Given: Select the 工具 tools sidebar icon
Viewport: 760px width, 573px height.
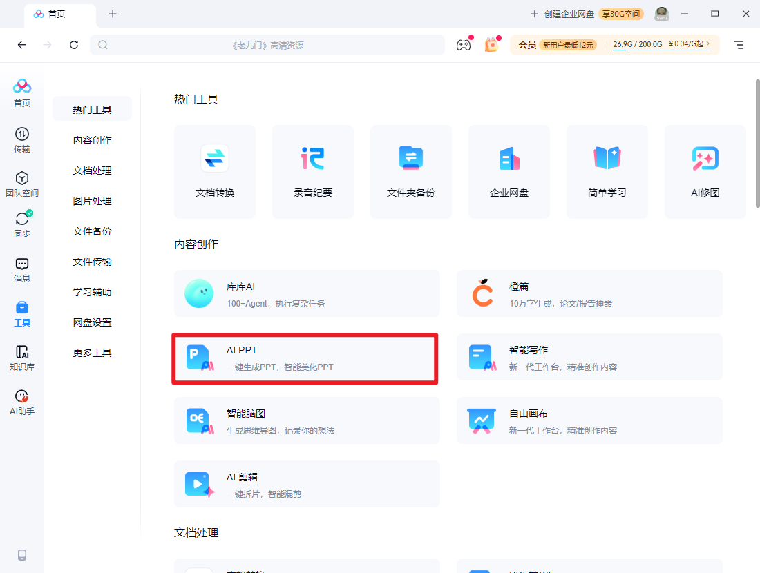Looking at the screenshot, I should click(x=22, y=314).
